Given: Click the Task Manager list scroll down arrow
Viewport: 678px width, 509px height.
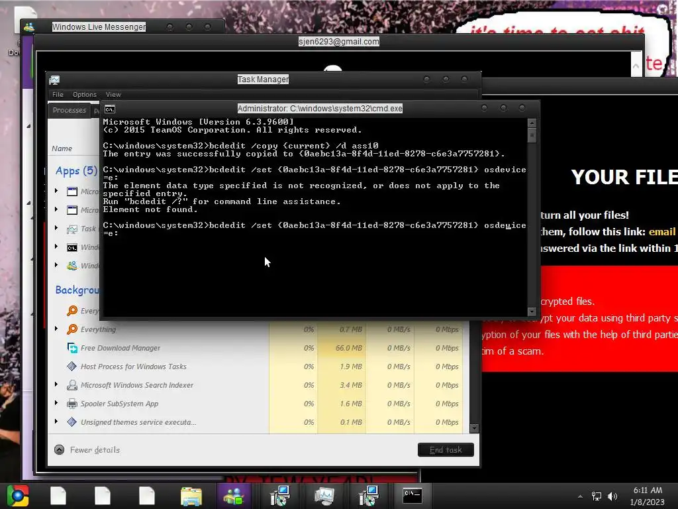Looking at the screenshot, I should pyautogui.click(x=474, y=428).
